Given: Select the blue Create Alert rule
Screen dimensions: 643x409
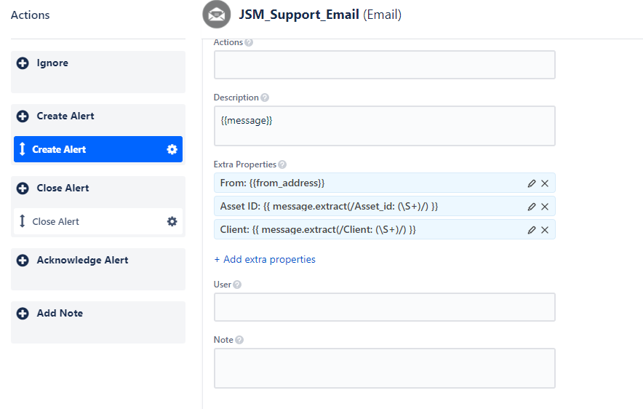Looking at the screenshot, I should (98, 149).
